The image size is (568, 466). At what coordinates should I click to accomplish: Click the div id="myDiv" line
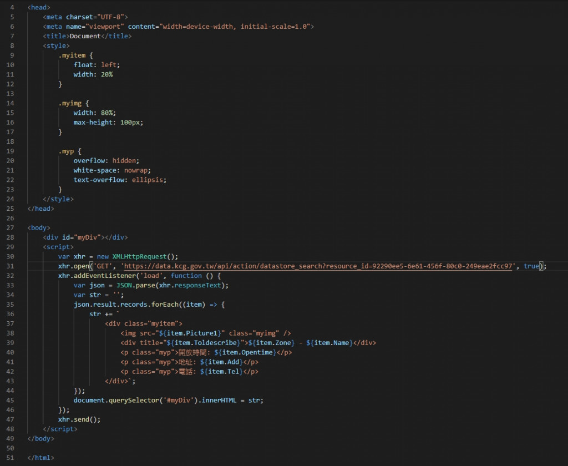[85, 237]
